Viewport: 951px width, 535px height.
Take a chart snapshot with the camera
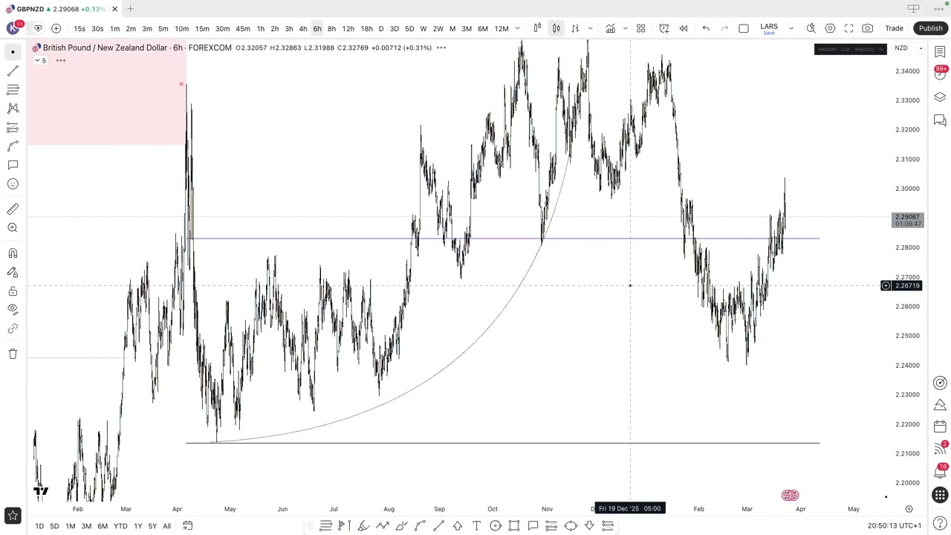click(x=867, y=28)
